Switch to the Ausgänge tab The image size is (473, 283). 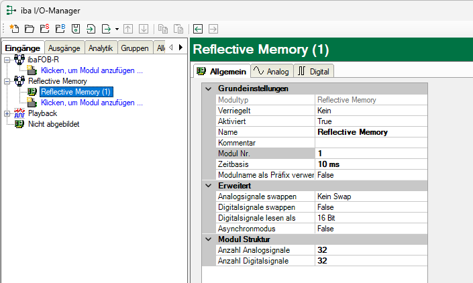tap(65, 48)
